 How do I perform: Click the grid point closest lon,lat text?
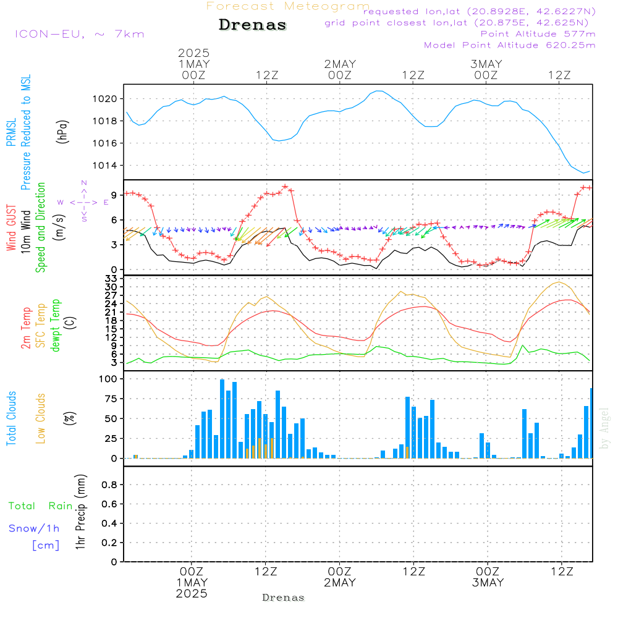point(457,23)
